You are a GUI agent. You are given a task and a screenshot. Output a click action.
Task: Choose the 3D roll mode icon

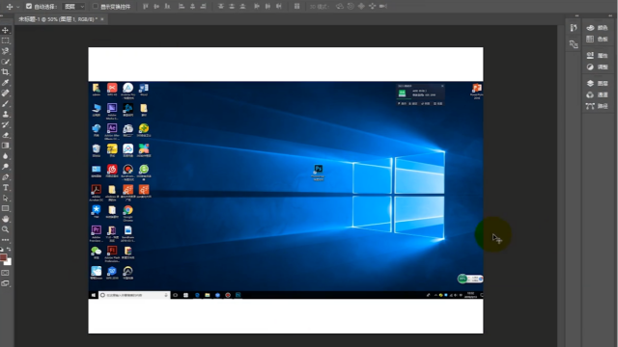(x=351, y=7)
